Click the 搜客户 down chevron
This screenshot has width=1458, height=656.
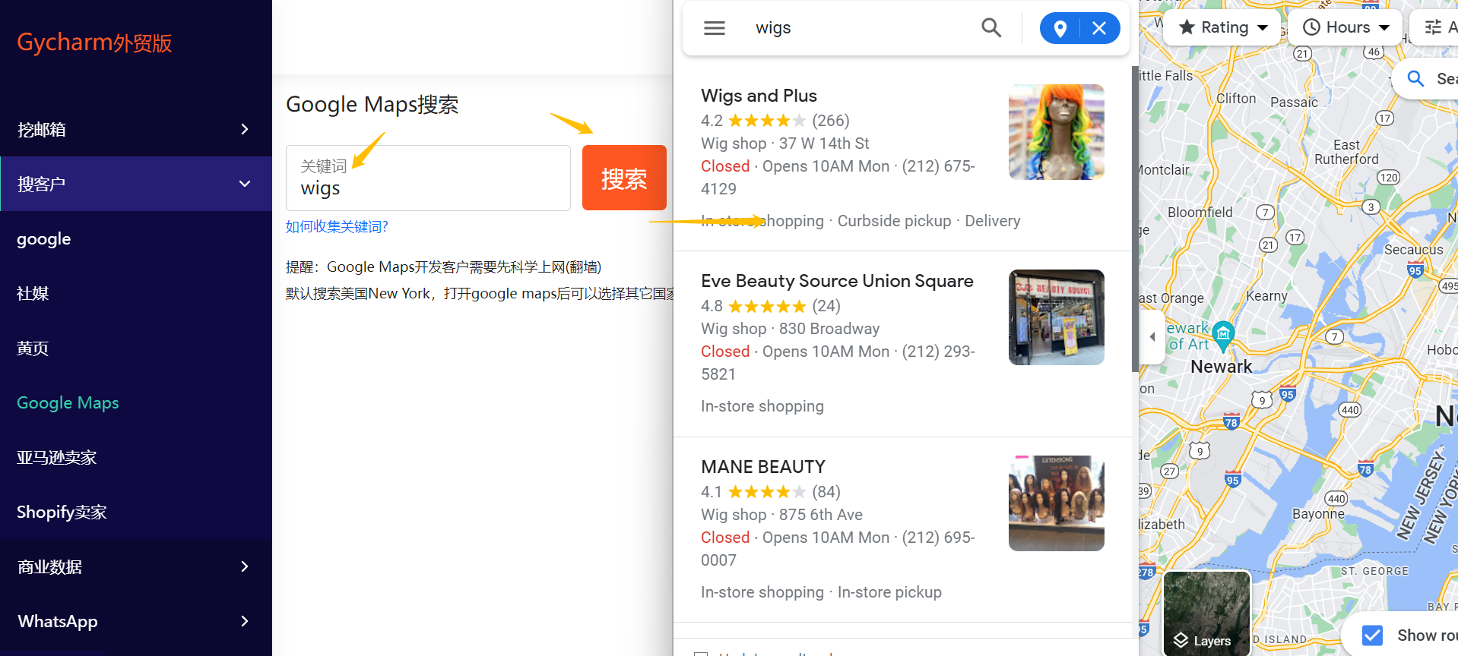[244, 184]
